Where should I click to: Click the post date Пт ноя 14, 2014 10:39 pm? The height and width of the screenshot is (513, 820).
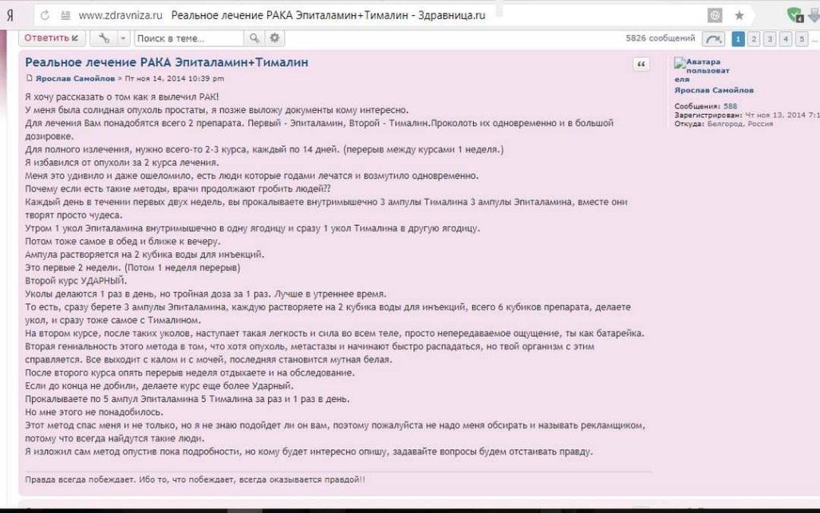174,78
